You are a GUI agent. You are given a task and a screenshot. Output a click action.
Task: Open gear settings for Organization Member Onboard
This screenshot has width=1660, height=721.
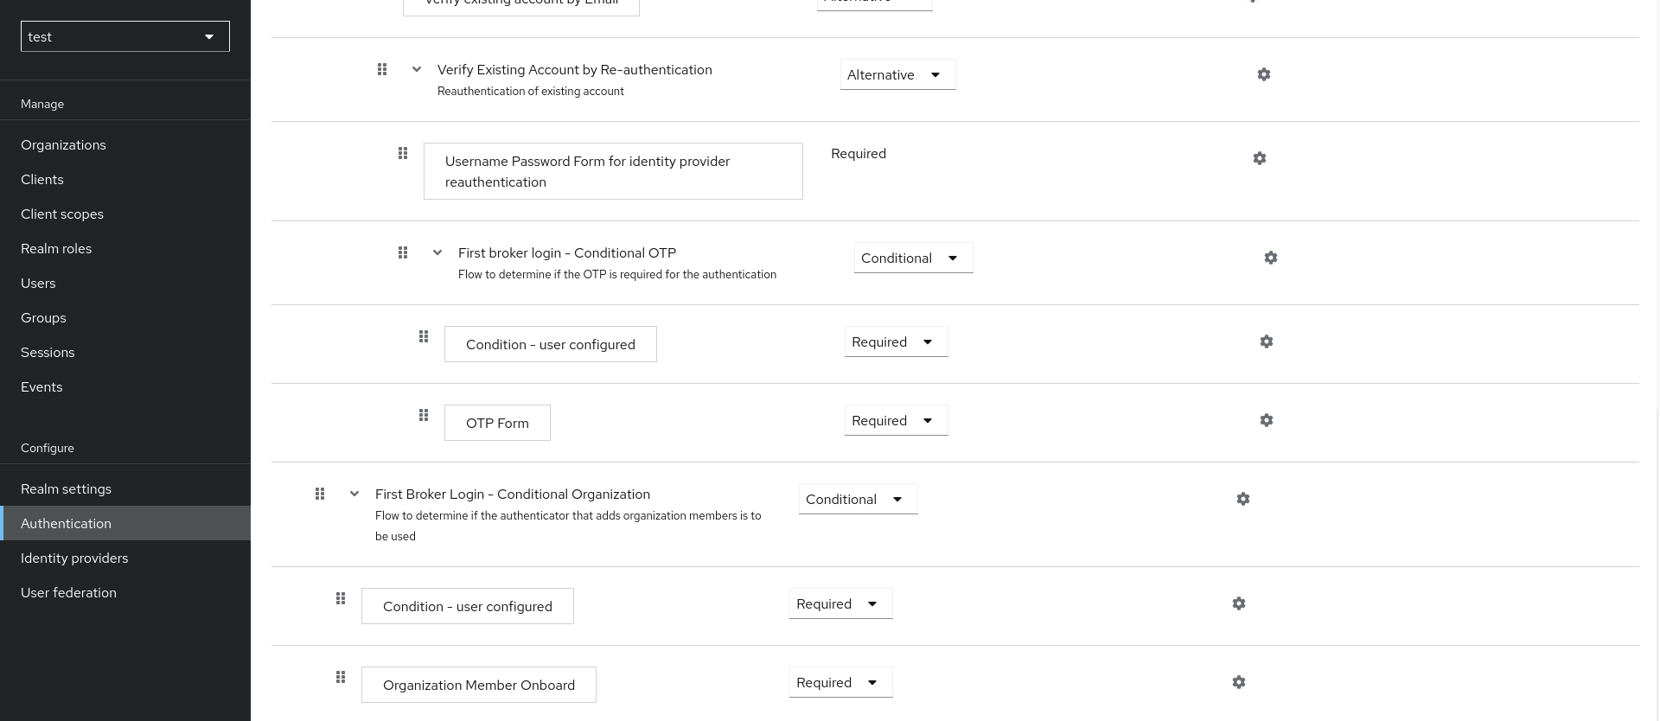(1238, 682)
